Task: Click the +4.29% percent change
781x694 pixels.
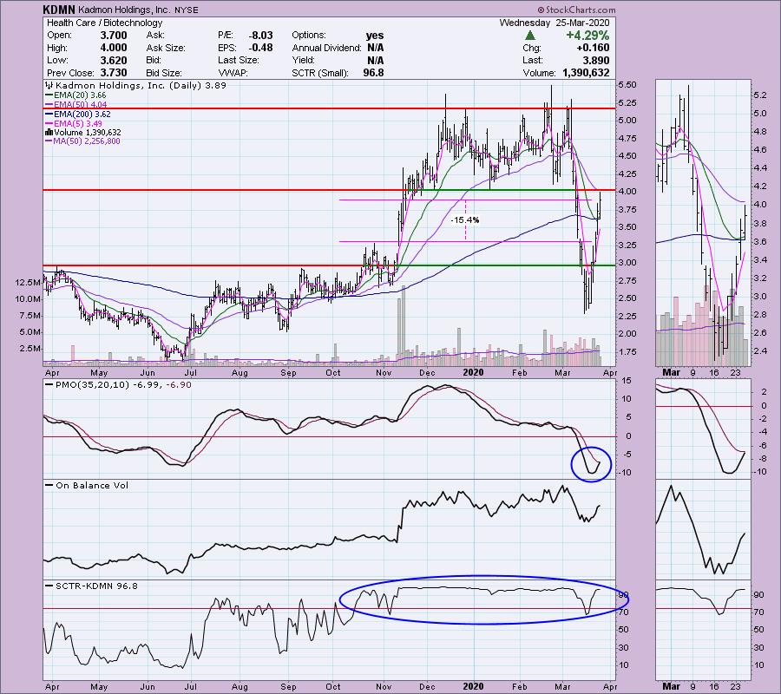Action: tap(587, 36)
